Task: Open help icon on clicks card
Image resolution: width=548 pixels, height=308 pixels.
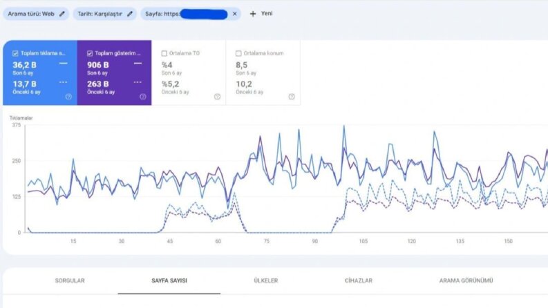Action: tap(68, 97)
